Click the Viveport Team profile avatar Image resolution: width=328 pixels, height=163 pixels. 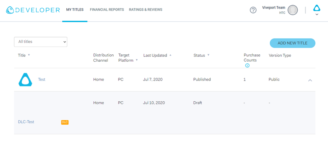click(293, 10)
